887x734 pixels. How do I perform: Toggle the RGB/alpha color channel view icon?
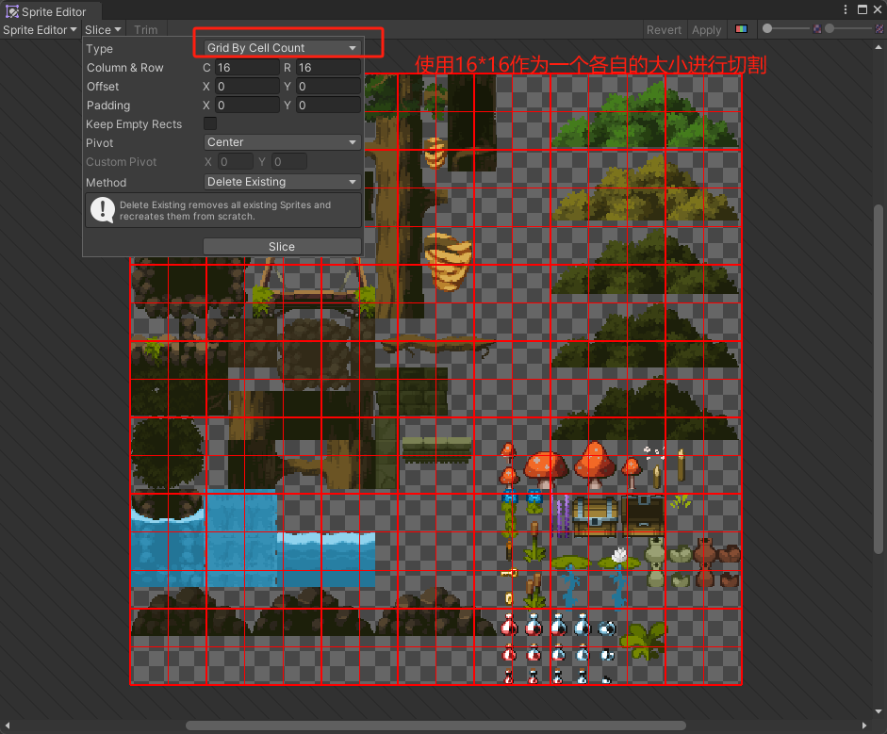741,29
